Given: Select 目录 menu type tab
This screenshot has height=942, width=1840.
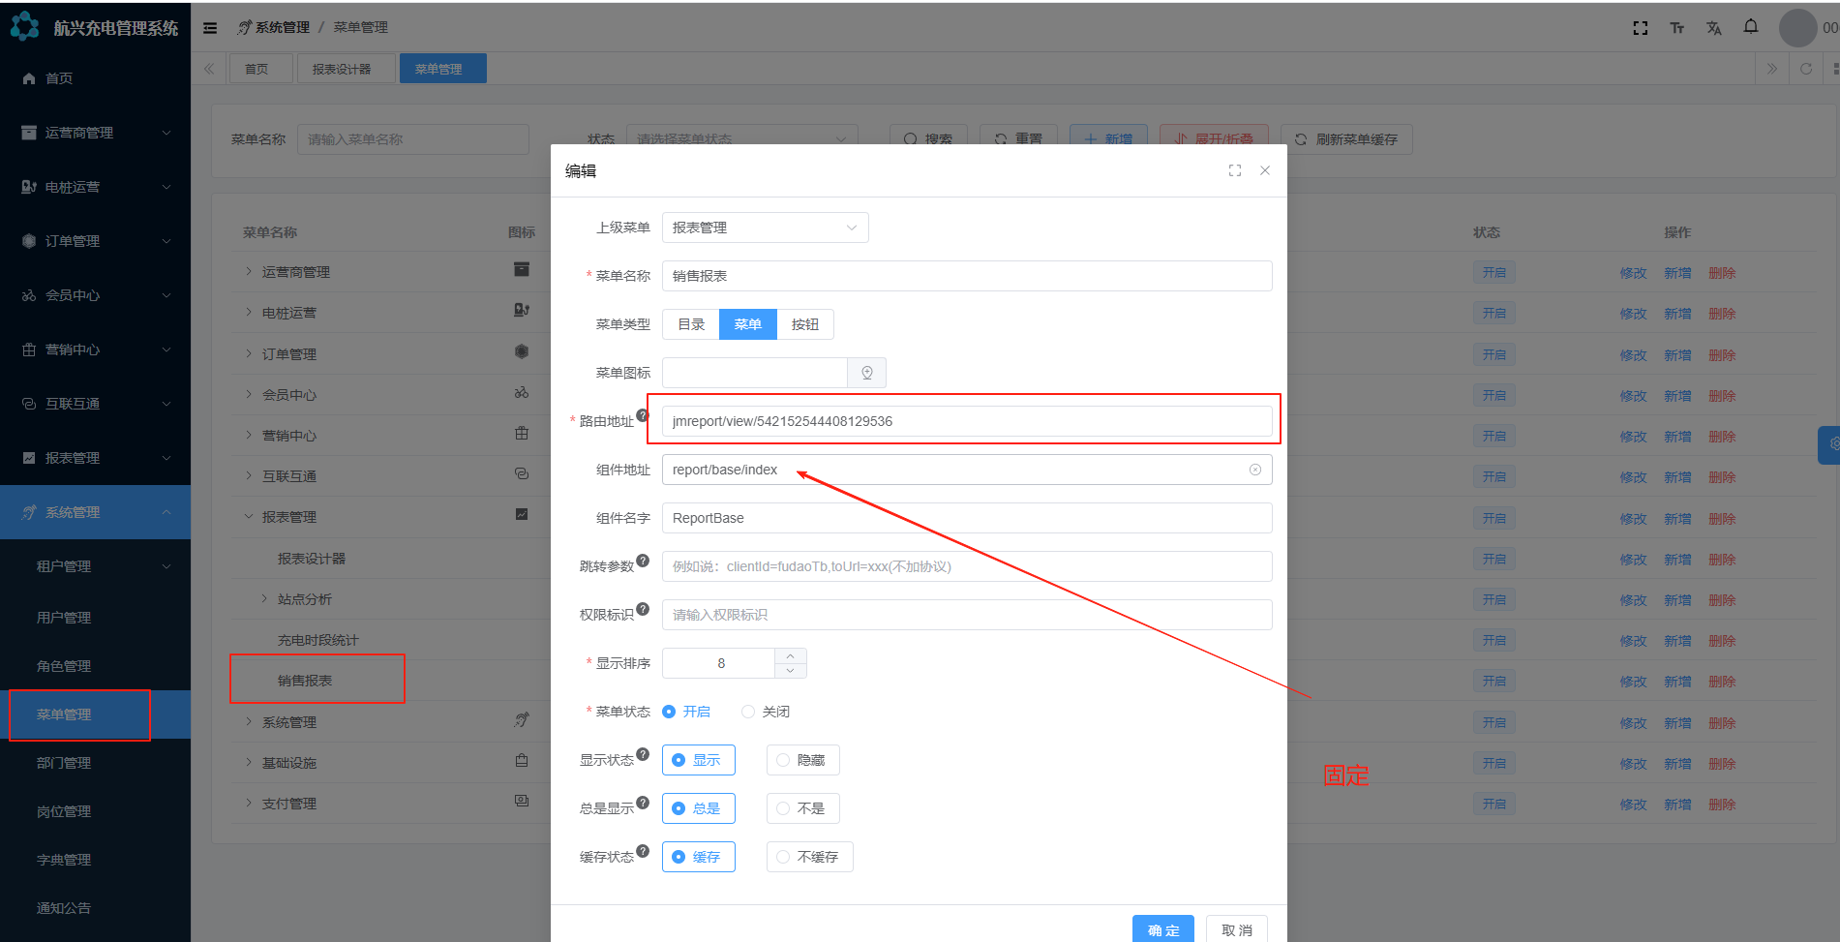Looking at the screenshot, I should [x=691, y=324].
